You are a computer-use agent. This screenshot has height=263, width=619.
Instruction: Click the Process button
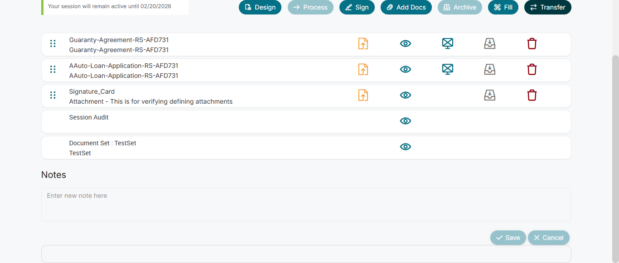coord(310,7)
